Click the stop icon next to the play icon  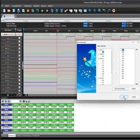click(47, 11)
